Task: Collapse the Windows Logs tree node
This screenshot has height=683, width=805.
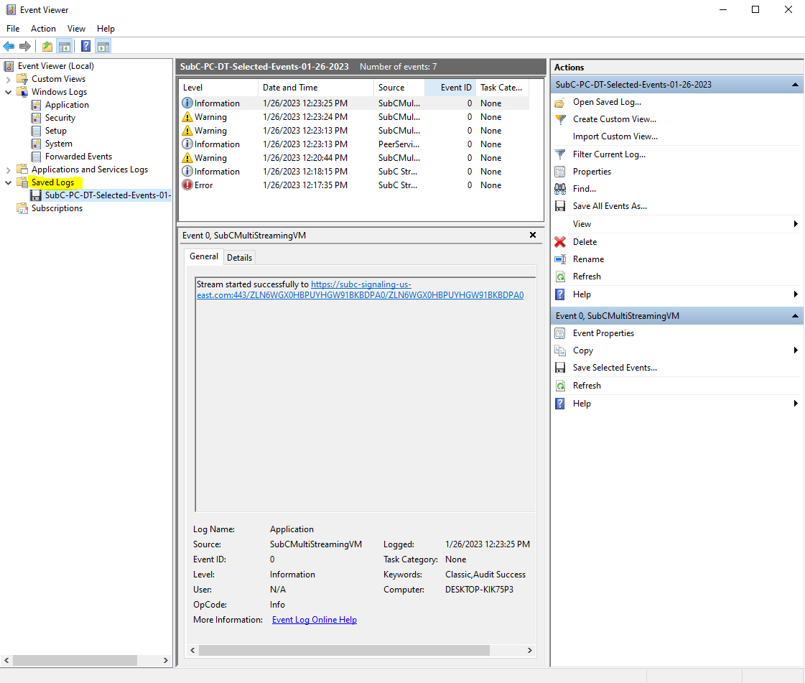Action: pyautogui.click(x=9, y=92)
